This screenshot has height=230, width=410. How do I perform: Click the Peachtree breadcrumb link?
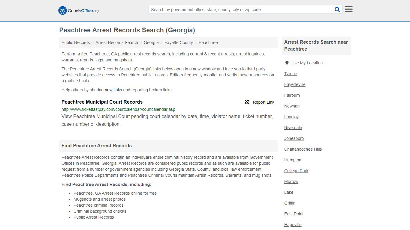tap(208, 43)
